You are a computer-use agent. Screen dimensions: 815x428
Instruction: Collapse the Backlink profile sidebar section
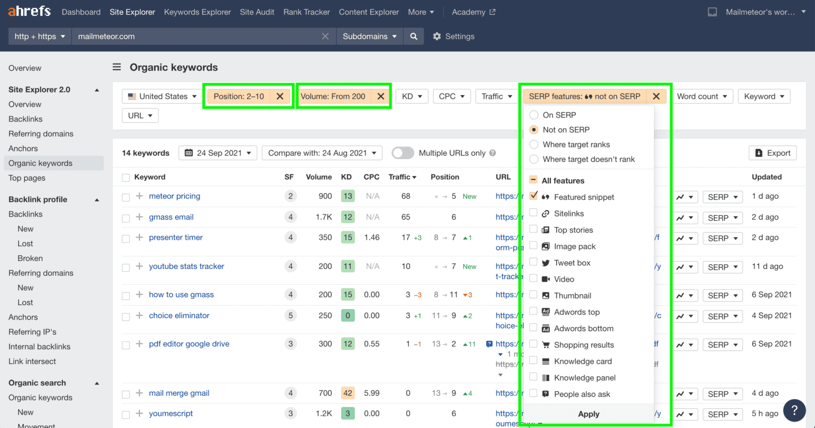coord(97,200)
